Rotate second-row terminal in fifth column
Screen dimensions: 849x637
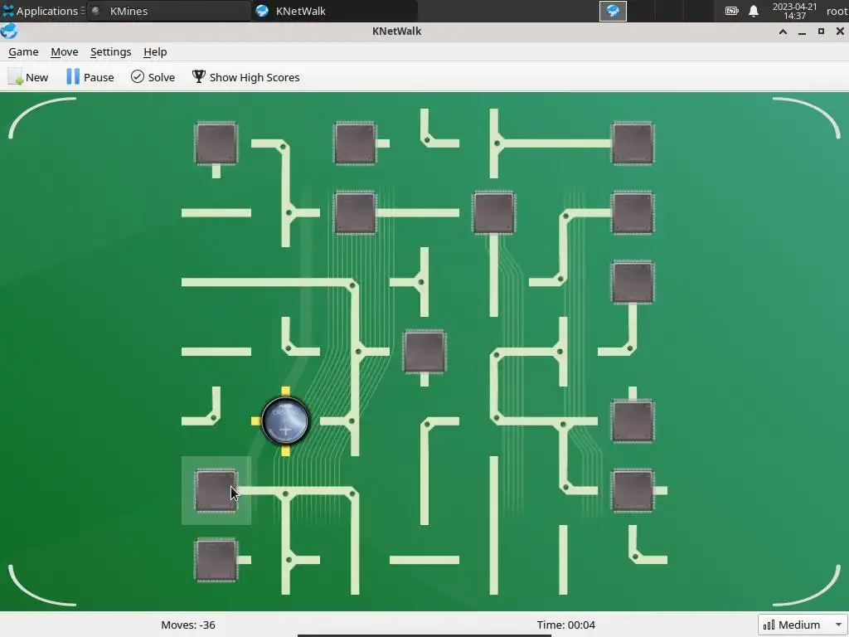point(493,213)
